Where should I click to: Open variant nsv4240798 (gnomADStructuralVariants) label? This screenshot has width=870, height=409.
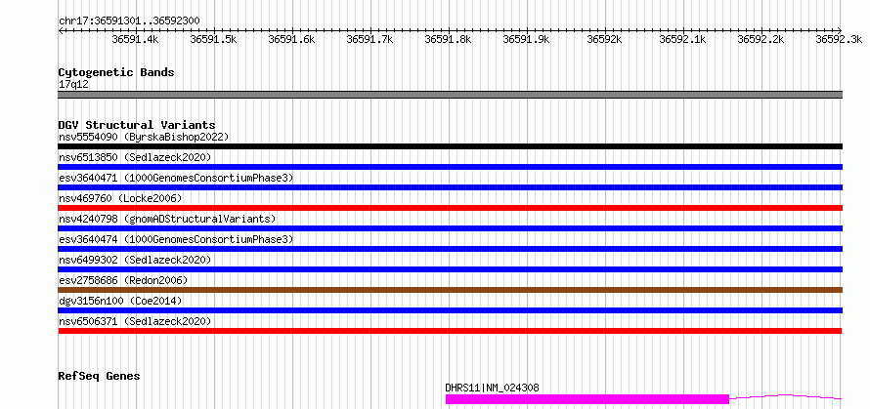(x=166, y=219)
